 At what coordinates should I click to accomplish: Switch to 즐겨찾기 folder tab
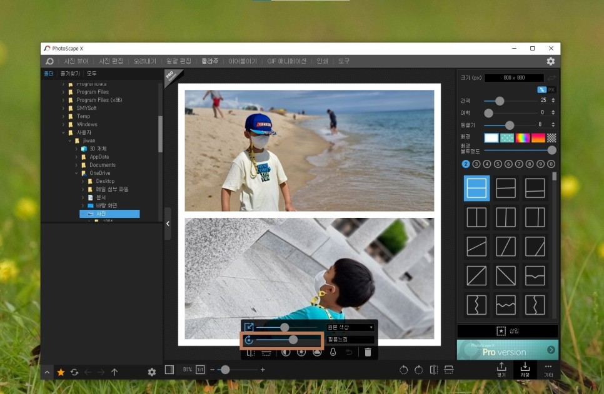pyautogui.click(x=70, y=74)
